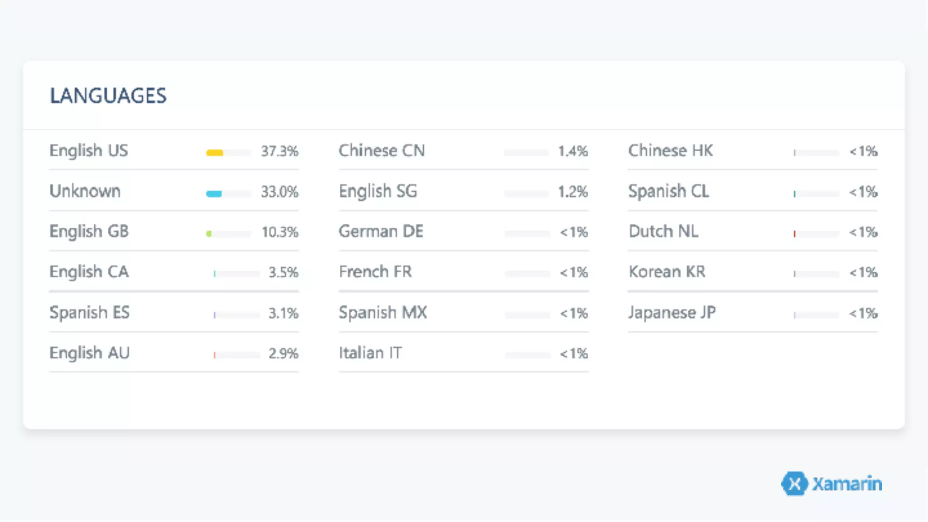Screen dimensions: 928x522
Task: Click the Xamarin logo icon
Action: coord(794,484)
